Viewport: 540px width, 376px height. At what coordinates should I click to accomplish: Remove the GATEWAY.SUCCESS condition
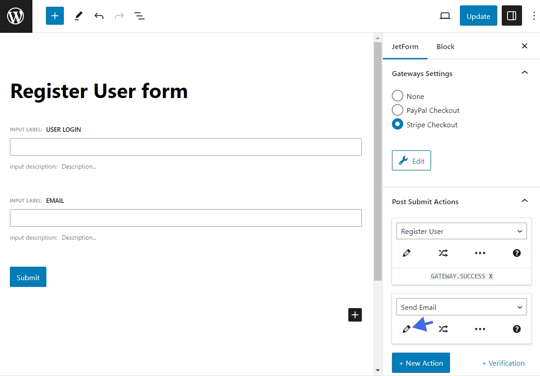[490, 276]
